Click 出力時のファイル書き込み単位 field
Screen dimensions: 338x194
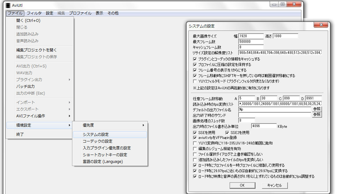click(x=264, y=126)
